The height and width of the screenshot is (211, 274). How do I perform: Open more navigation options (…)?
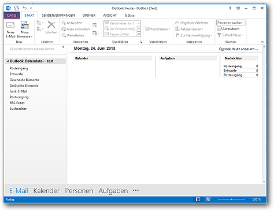point(136,190)
